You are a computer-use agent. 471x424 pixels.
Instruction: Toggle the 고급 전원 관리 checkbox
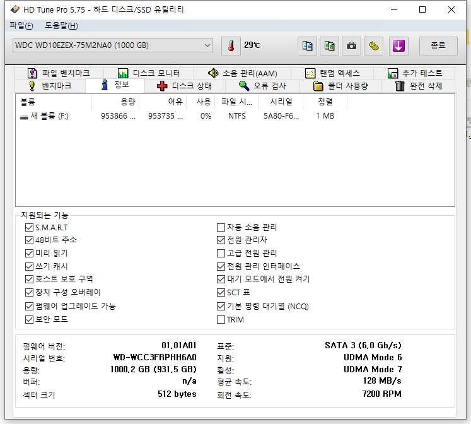click(221, 253)
